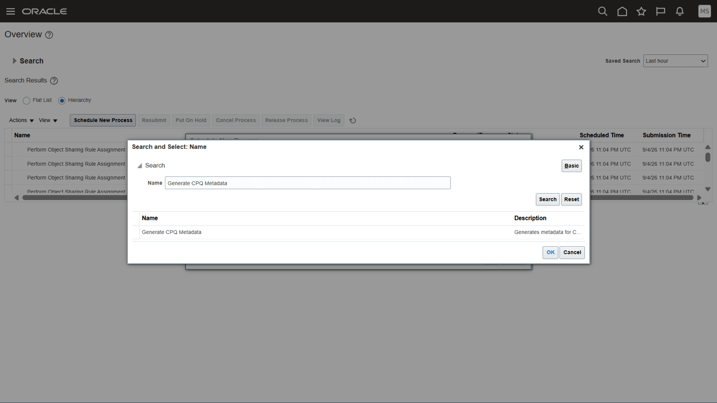Click the Oracle logo
This screenshot has height=403, width=717.
44,11
